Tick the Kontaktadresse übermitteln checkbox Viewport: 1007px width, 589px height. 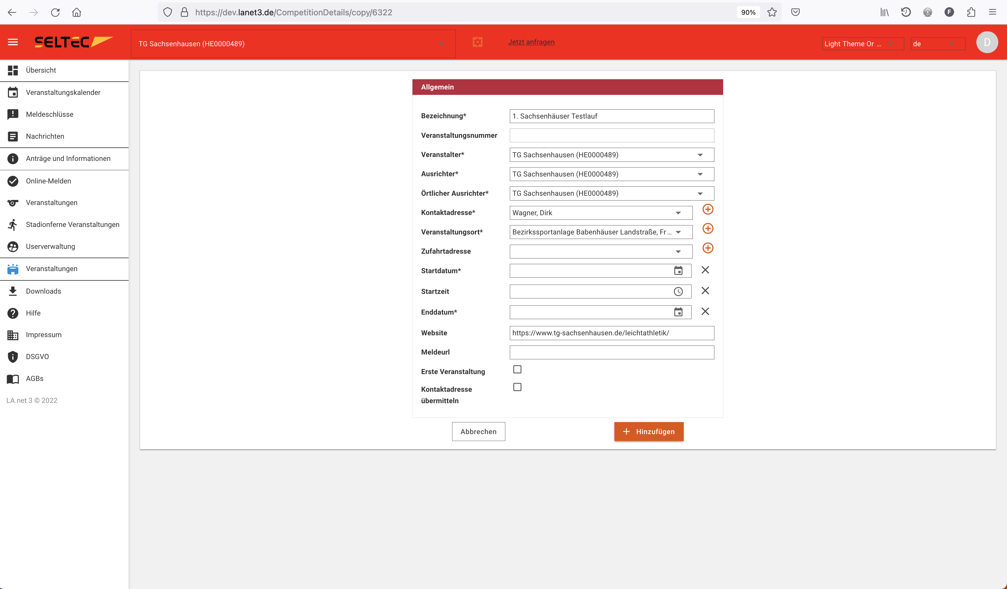pos(517,387)
